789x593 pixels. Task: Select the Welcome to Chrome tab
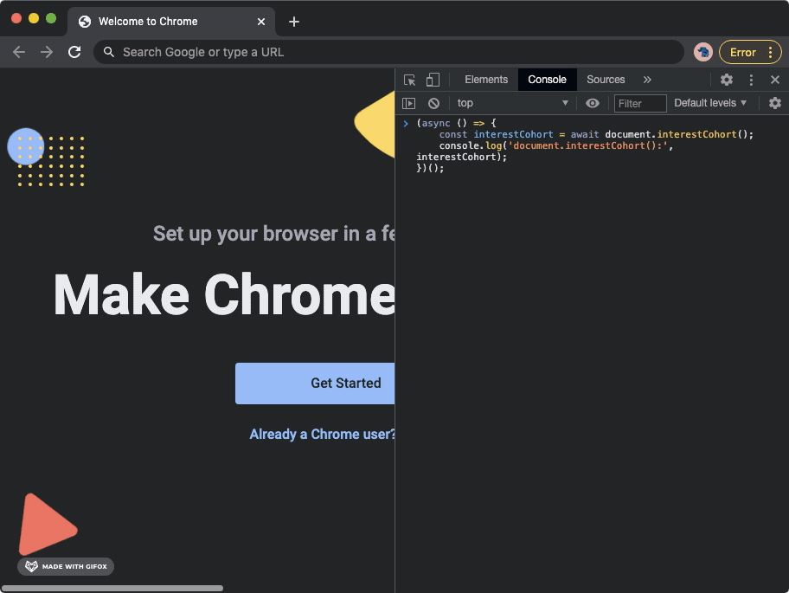point(171,22)
